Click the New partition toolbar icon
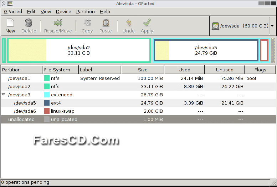Screen dimensions: 277x187 10,23
